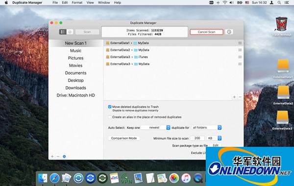Image resolution: width=294 pixels, height=186 pixels.
Task: Click the handle icon on ExternalData2 MyData row
Action: pyautogui.click(x=240, y=50)
